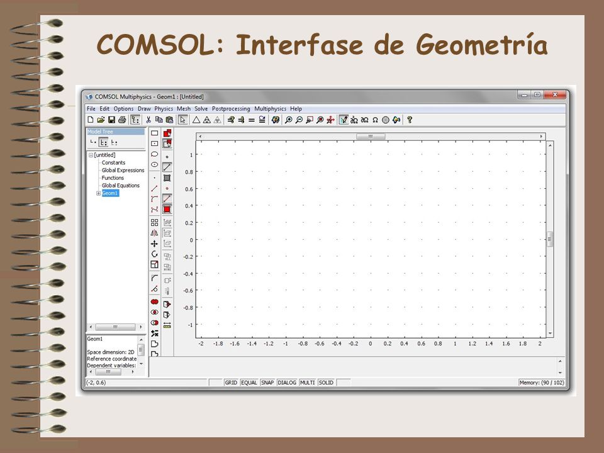Click the Initialize Mesh triangle icon
Viewport: 604px width, 453px height.
coord(196,120)
